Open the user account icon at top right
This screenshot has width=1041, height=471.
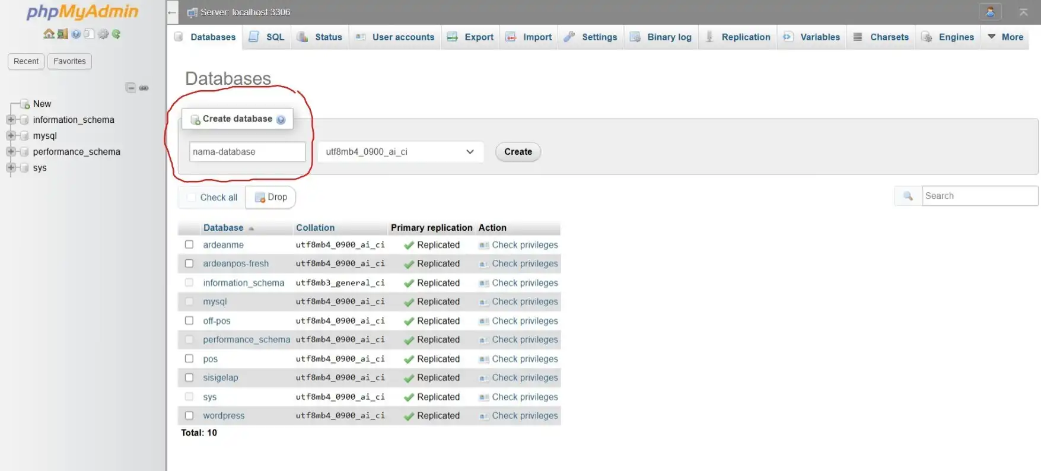pyautogui.click(x=990, y=11)
